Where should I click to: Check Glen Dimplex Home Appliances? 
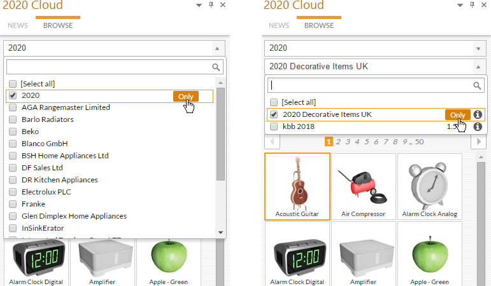[13, 216]
